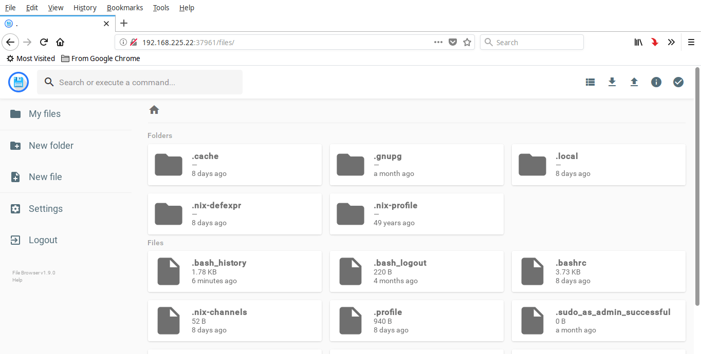Click the File Browser floppy disk logo
The image size is (701, 354).
(x=19, y=82)
